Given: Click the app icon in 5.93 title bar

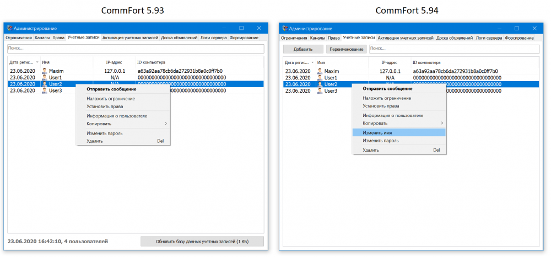Looking at the screenshot, I should pos(8,28).
